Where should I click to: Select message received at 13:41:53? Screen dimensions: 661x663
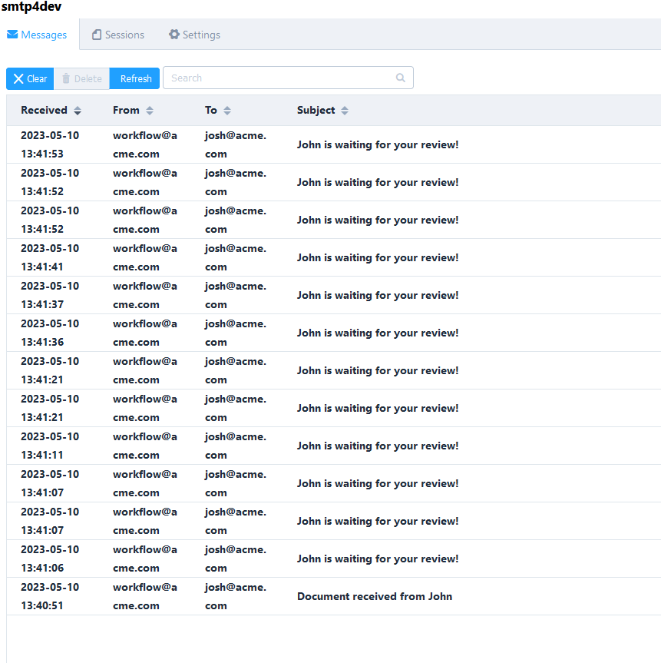tap(333, 144)
